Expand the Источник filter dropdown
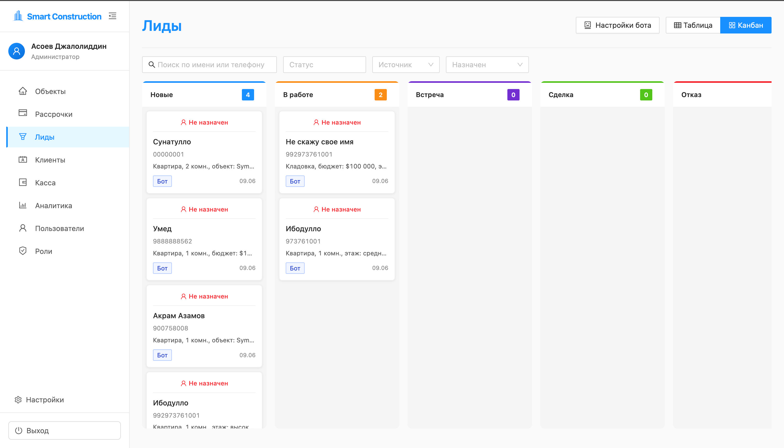Screen dimensions: 784x448 point(406,65)
